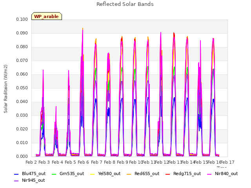251x188 pixels.
Task: Toggle the Yel580_out legend entry
Action: point(105,174)
